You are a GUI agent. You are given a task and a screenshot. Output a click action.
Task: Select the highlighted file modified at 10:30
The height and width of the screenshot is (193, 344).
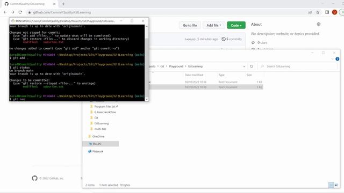206,87
